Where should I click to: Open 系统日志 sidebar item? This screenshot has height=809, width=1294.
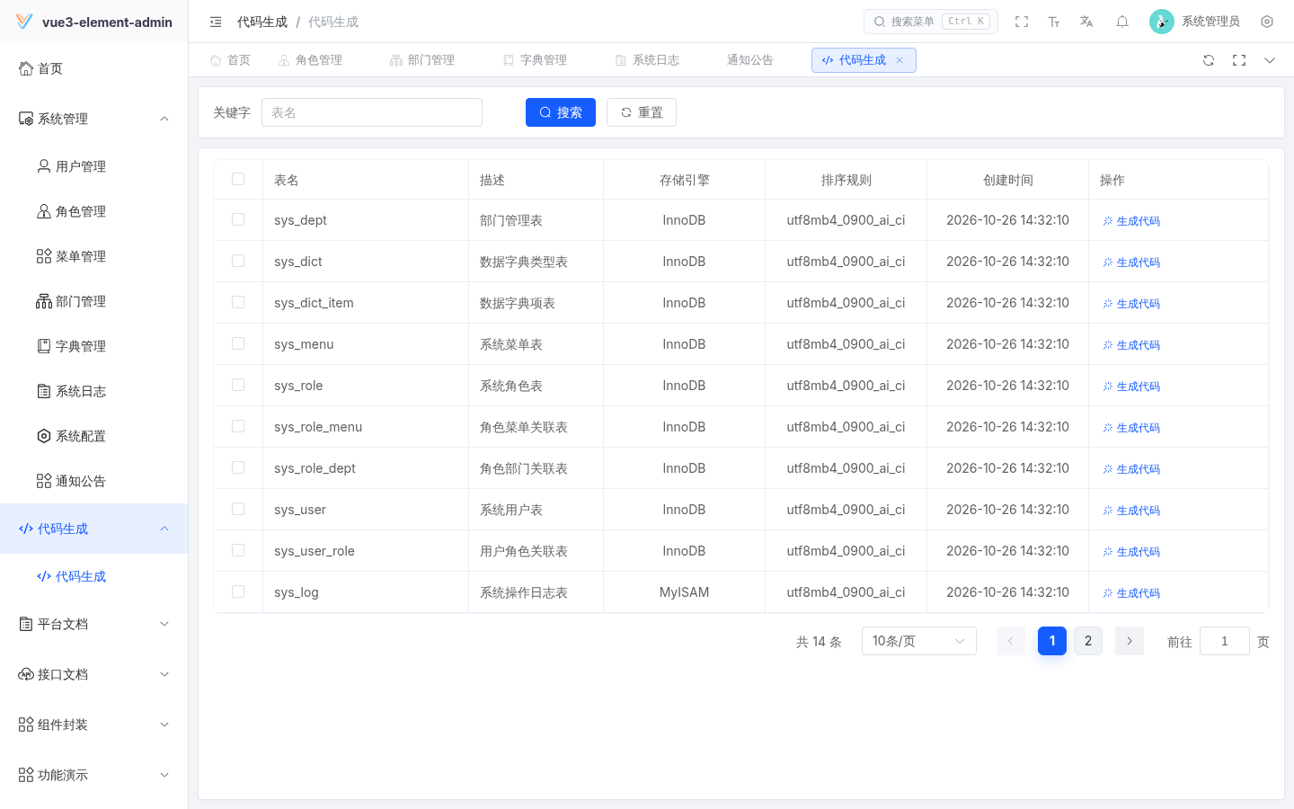tap(94, 391)
